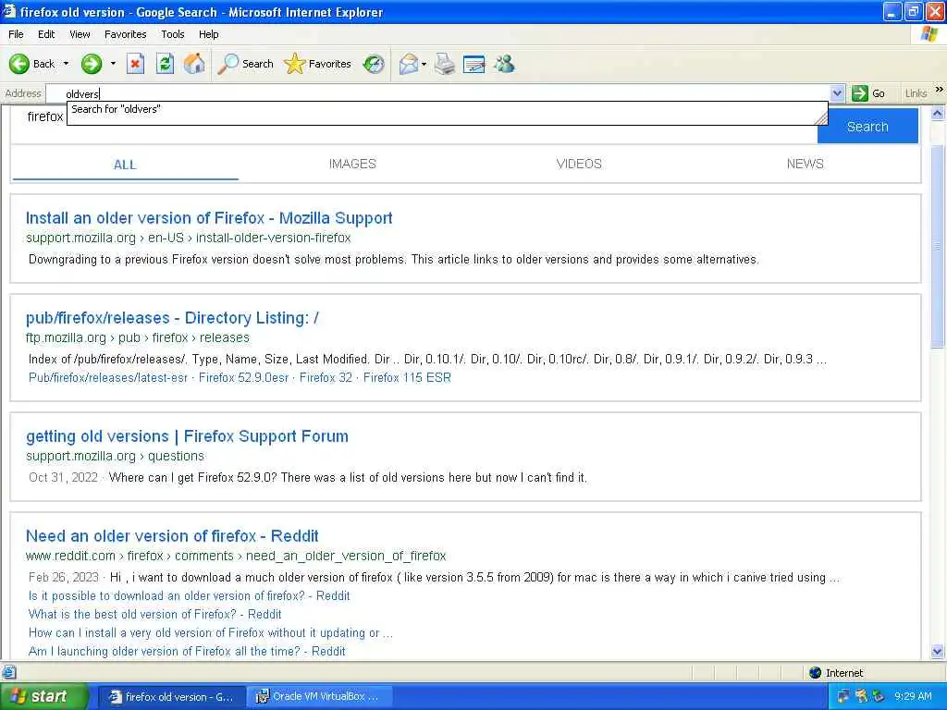Expand the address bar dropdown arrow
Image resolution: width=947 pixels, height=710 pixels.
coord(837,93)
